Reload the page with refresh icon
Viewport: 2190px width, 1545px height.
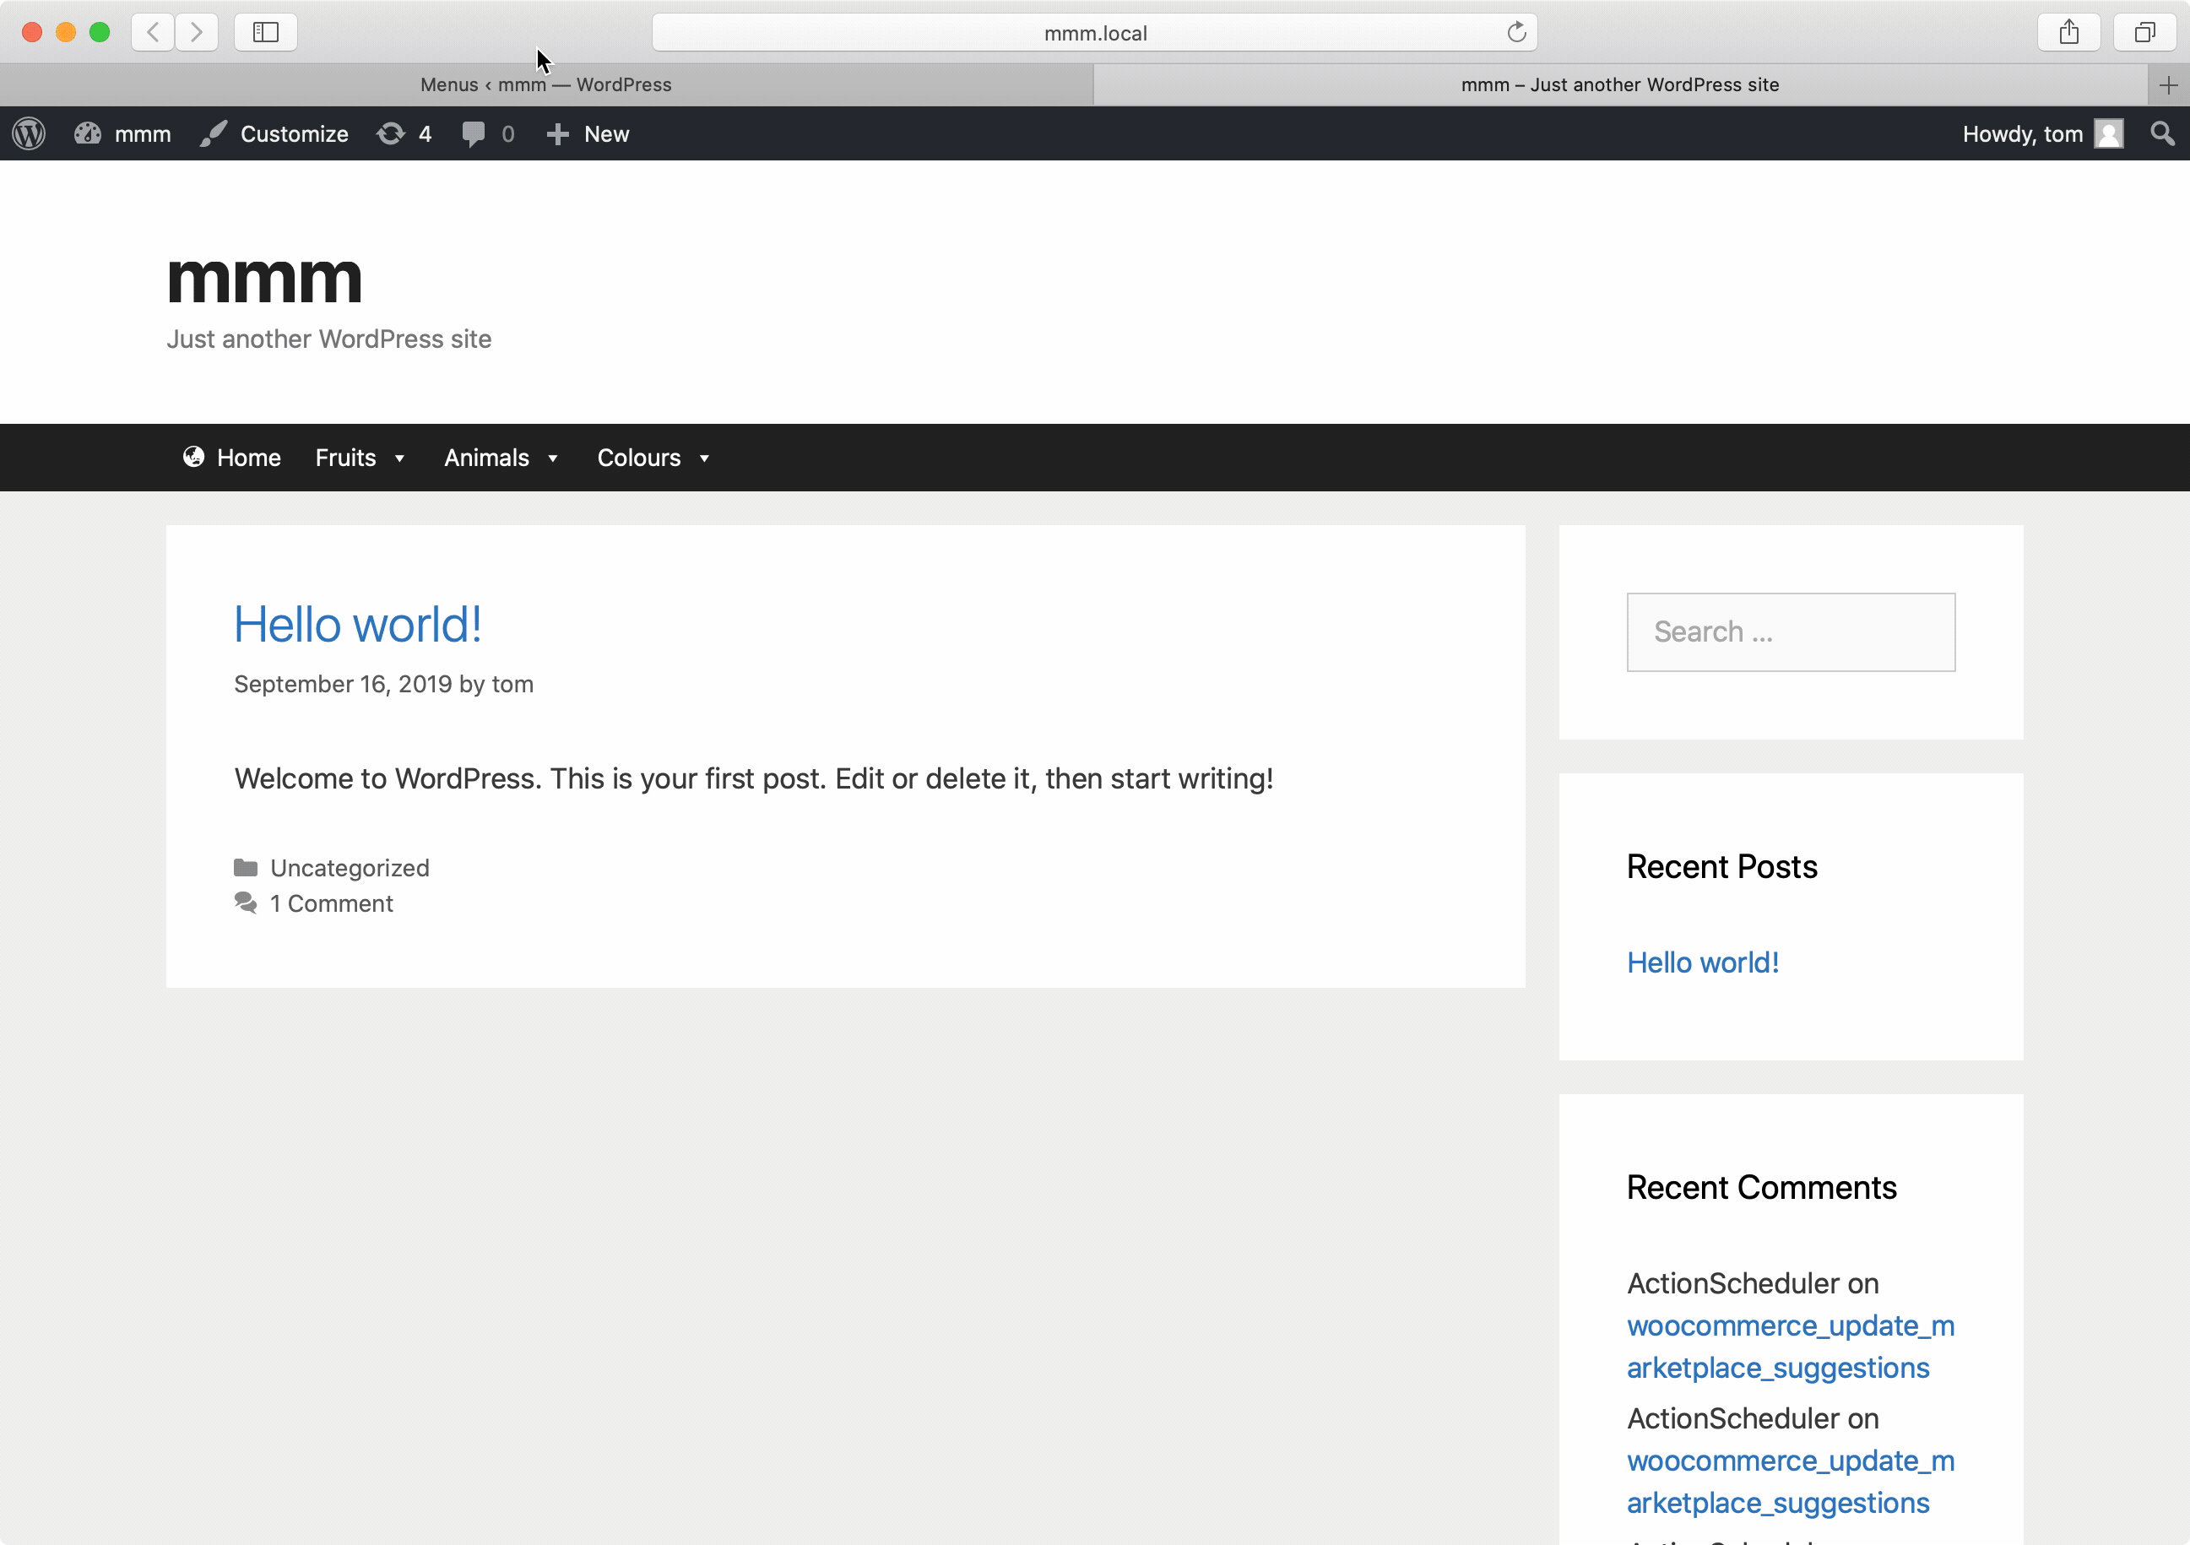1515,32
